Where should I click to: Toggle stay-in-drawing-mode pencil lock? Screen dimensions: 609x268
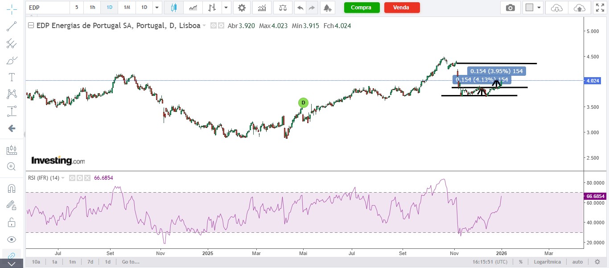click(x=12, y=205)
